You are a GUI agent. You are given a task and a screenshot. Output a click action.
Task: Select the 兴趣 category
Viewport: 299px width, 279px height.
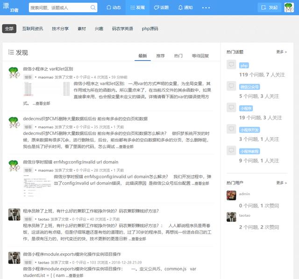(99, 29)
